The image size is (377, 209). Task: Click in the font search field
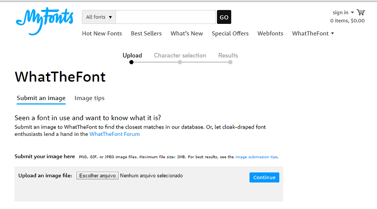pyautogui.click(x=166, y=17)
